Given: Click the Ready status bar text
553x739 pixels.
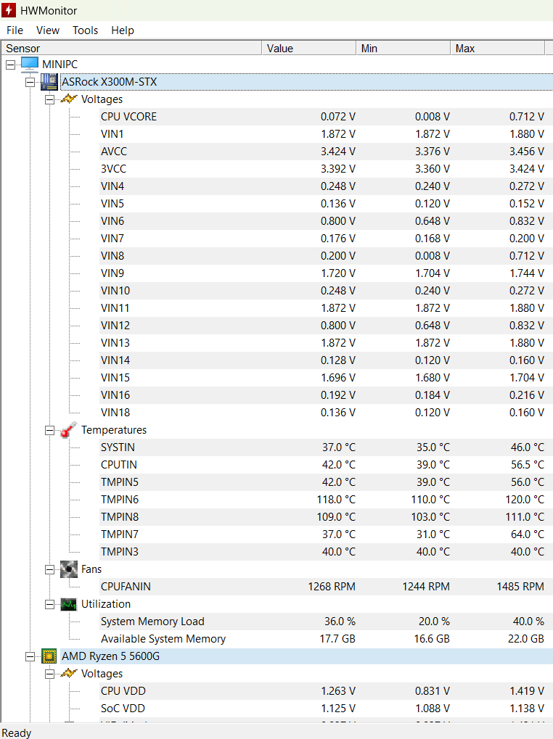Looking at the screenshot, I should [x=17, y=733].
